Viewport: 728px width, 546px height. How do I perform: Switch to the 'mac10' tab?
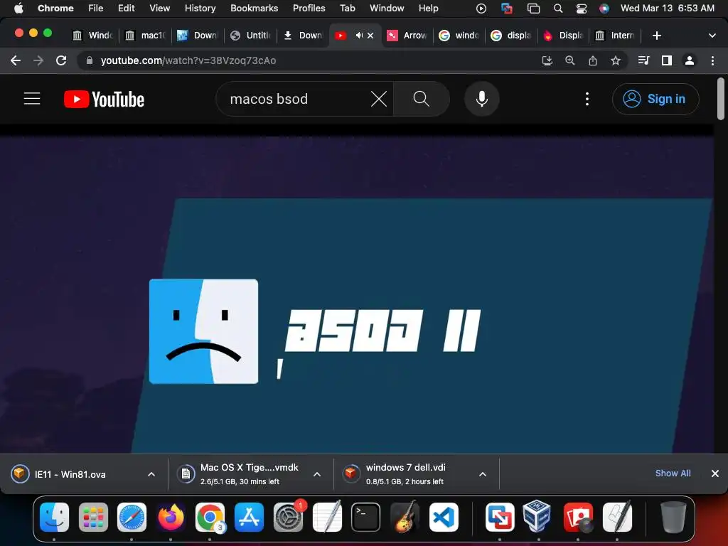pos(146,36)
